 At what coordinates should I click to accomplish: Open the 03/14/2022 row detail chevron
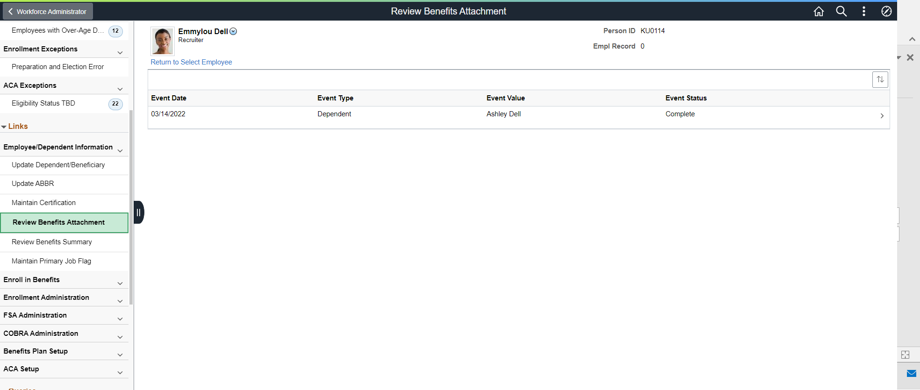tap(882, 116)
